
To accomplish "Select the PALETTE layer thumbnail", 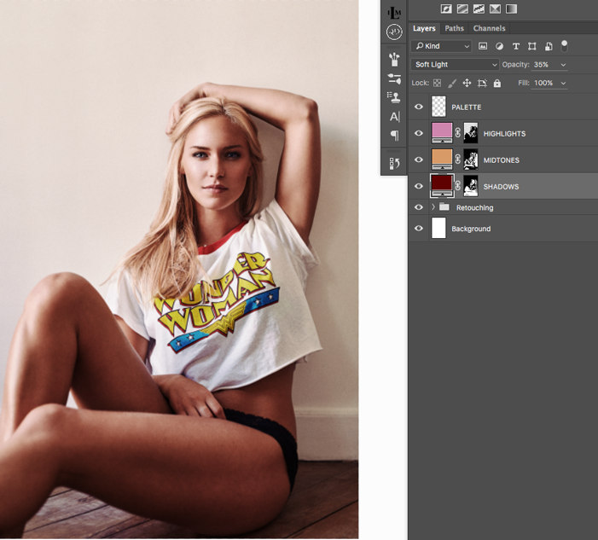I will tap(438, 107).
